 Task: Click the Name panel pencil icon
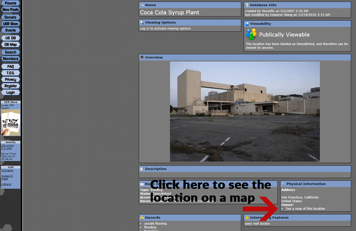pyautogui.click(x=142, y=5)
